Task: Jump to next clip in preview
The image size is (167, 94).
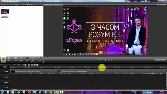Action: pos(111,60)
